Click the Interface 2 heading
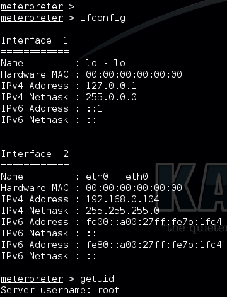The image size is (227, 297). point(35,154)
